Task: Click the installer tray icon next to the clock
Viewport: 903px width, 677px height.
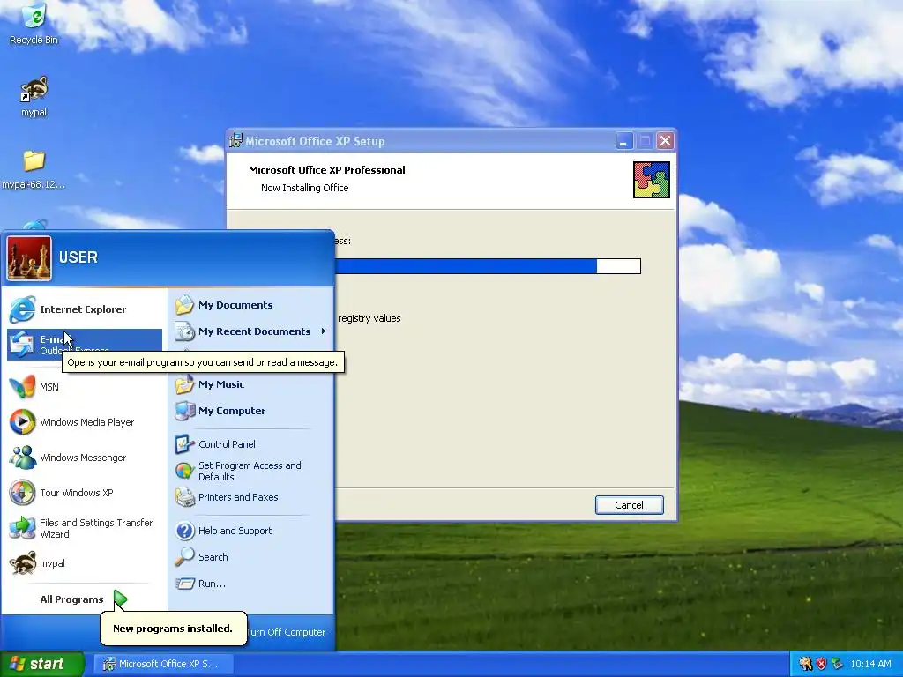Action: [x=838, y=664]
